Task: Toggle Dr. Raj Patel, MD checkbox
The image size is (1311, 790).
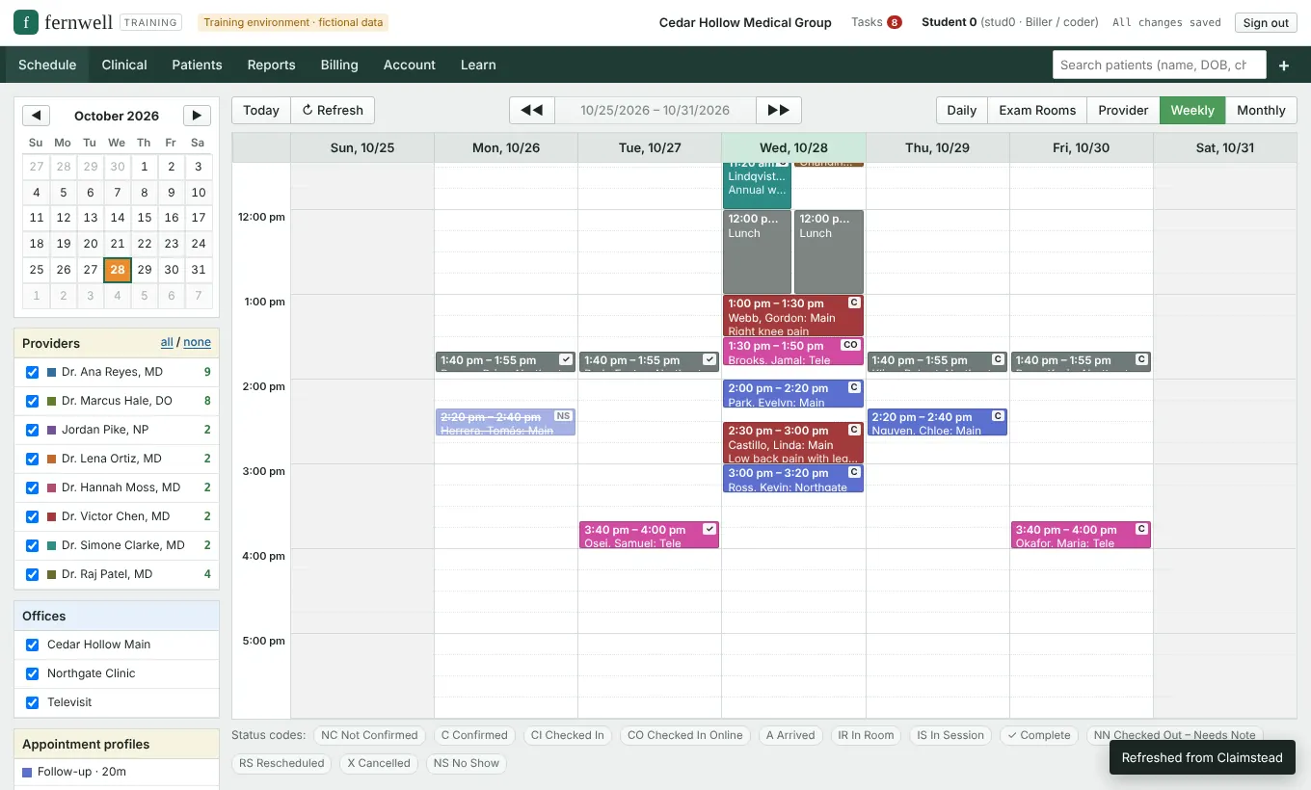Action: (x=33, y=574)
